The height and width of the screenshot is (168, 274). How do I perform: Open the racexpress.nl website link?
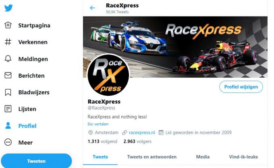142,133
